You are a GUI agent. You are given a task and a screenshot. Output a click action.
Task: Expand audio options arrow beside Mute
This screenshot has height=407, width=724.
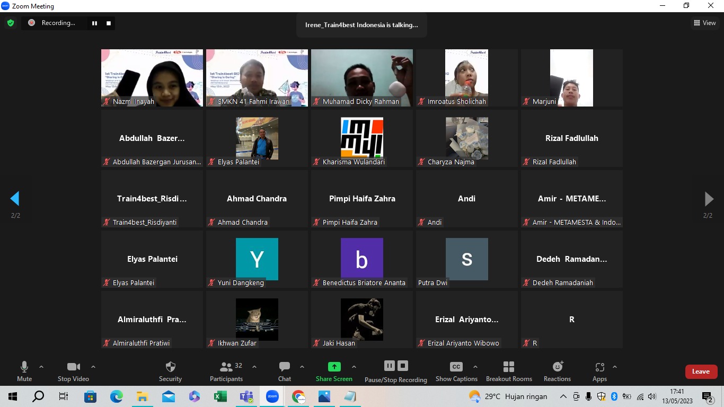41,367
